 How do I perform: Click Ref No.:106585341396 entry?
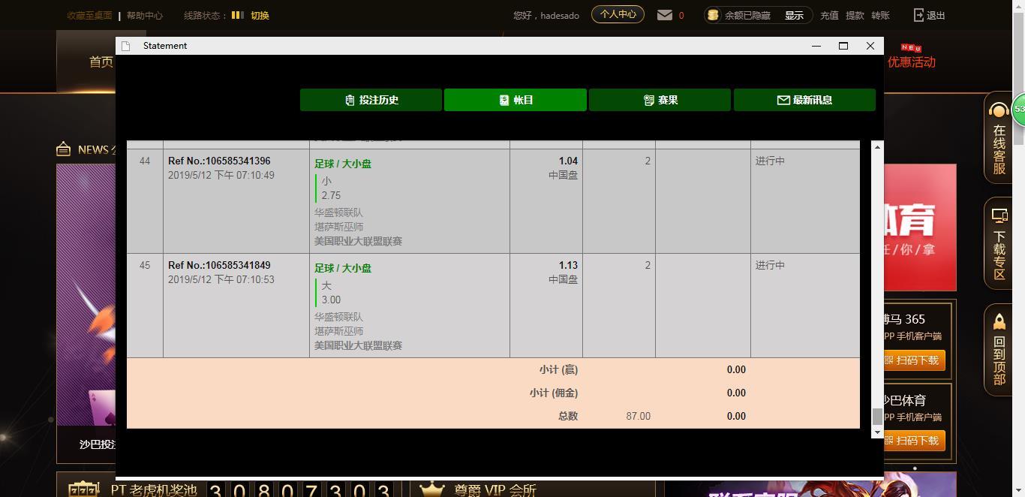pos(219,161)
